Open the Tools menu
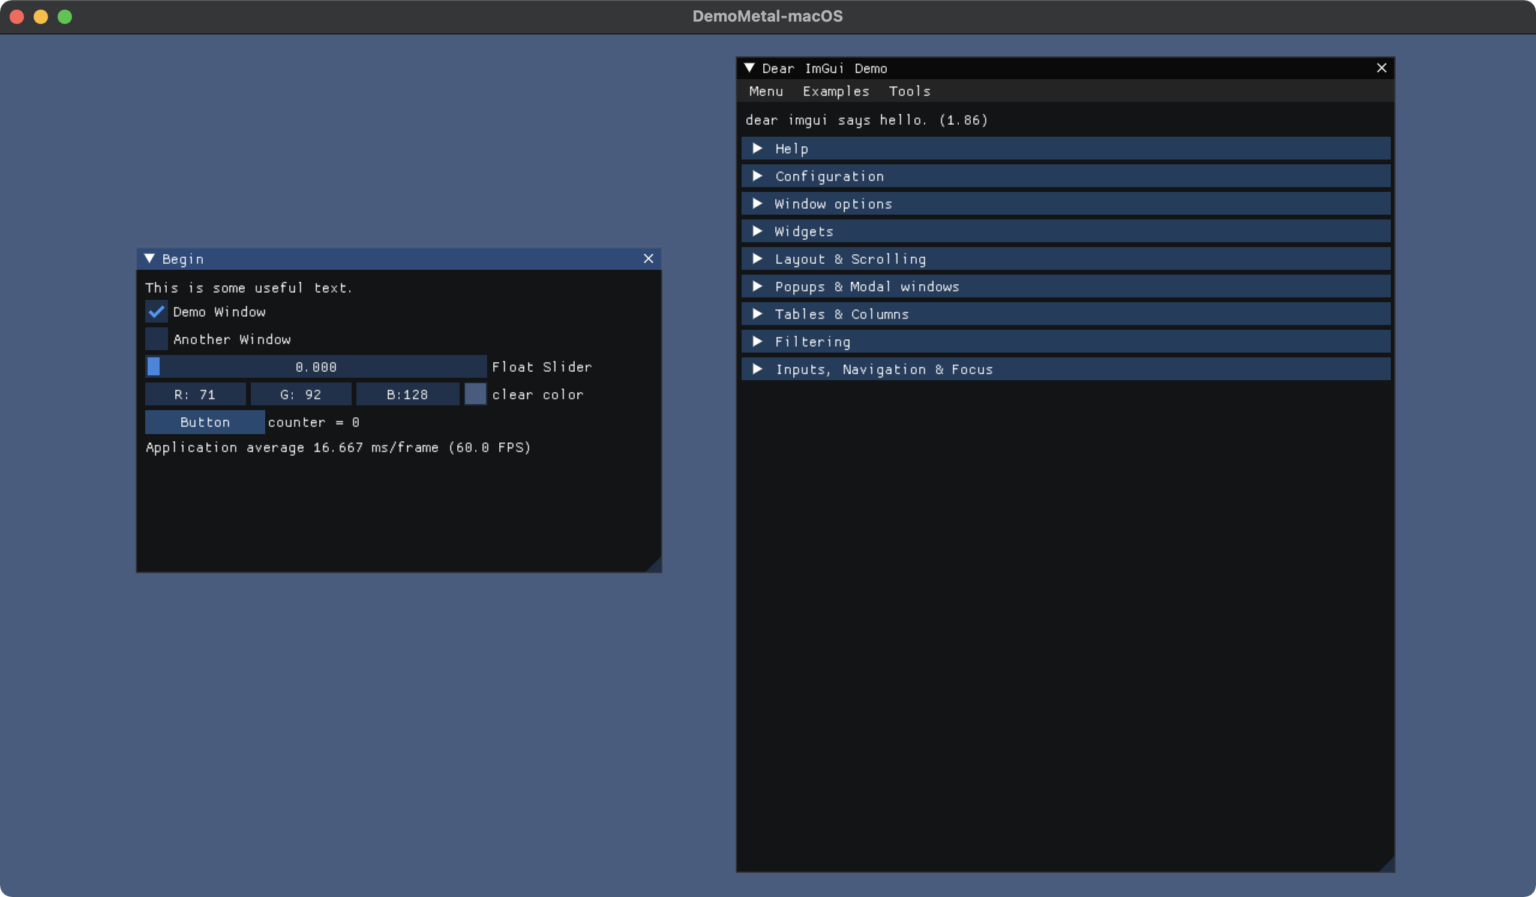1536x897 pixels. [x=910, y=91]
